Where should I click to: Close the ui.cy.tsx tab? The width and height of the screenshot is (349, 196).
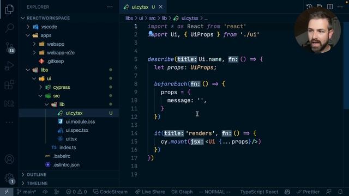point(160,7)
